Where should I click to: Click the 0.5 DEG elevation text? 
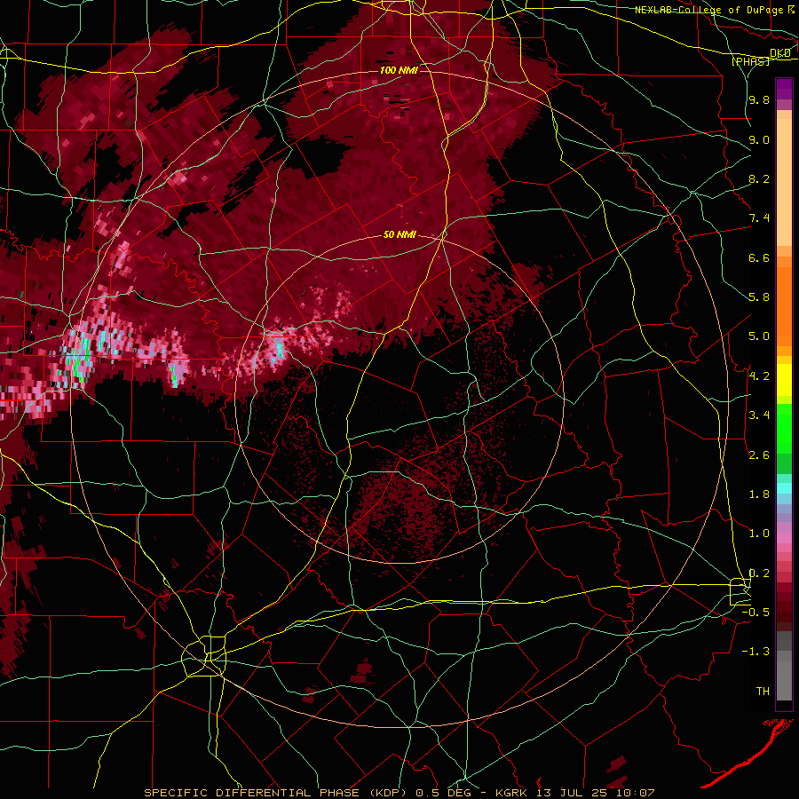point(444,793)
